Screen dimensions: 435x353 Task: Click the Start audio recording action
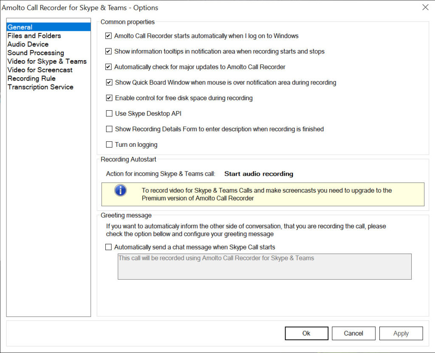pos(259,174)
